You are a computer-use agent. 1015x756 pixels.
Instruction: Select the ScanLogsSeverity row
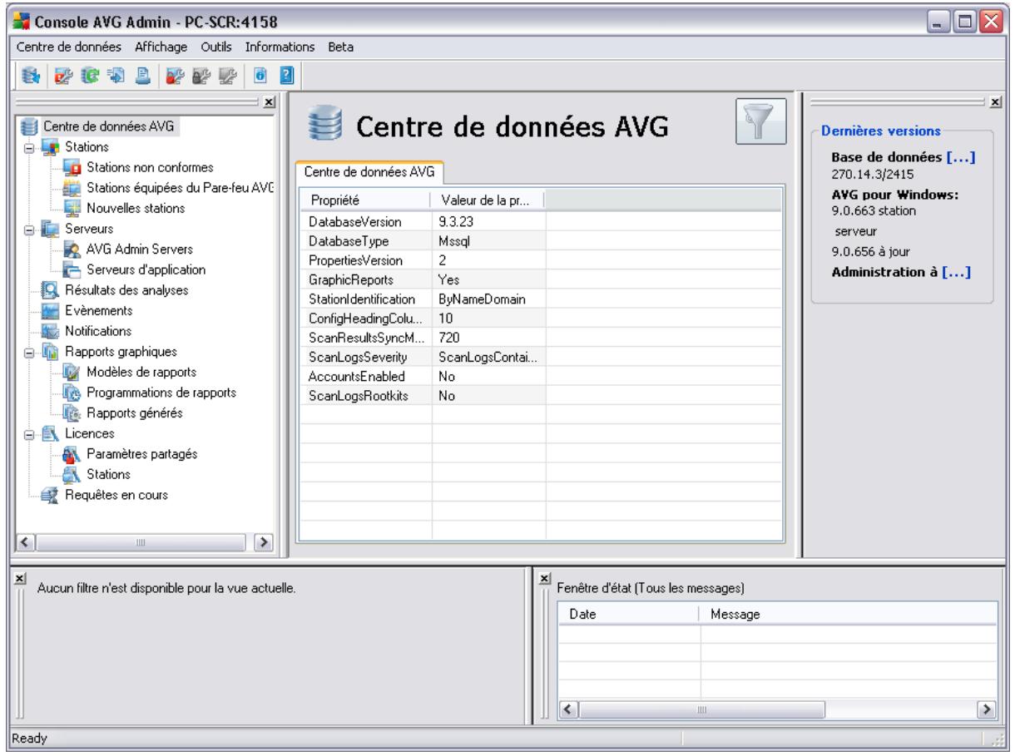(x=541, y=357)
